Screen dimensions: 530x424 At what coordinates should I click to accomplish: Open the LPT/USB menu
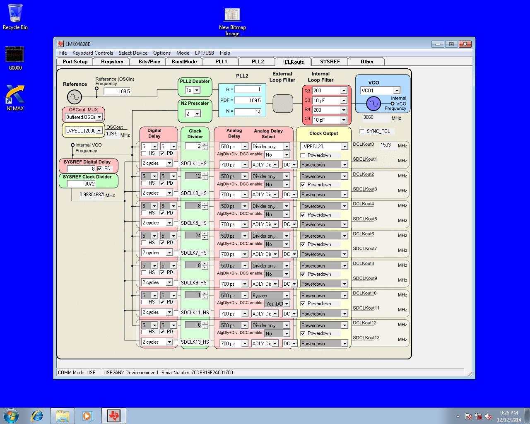(205, 53)
